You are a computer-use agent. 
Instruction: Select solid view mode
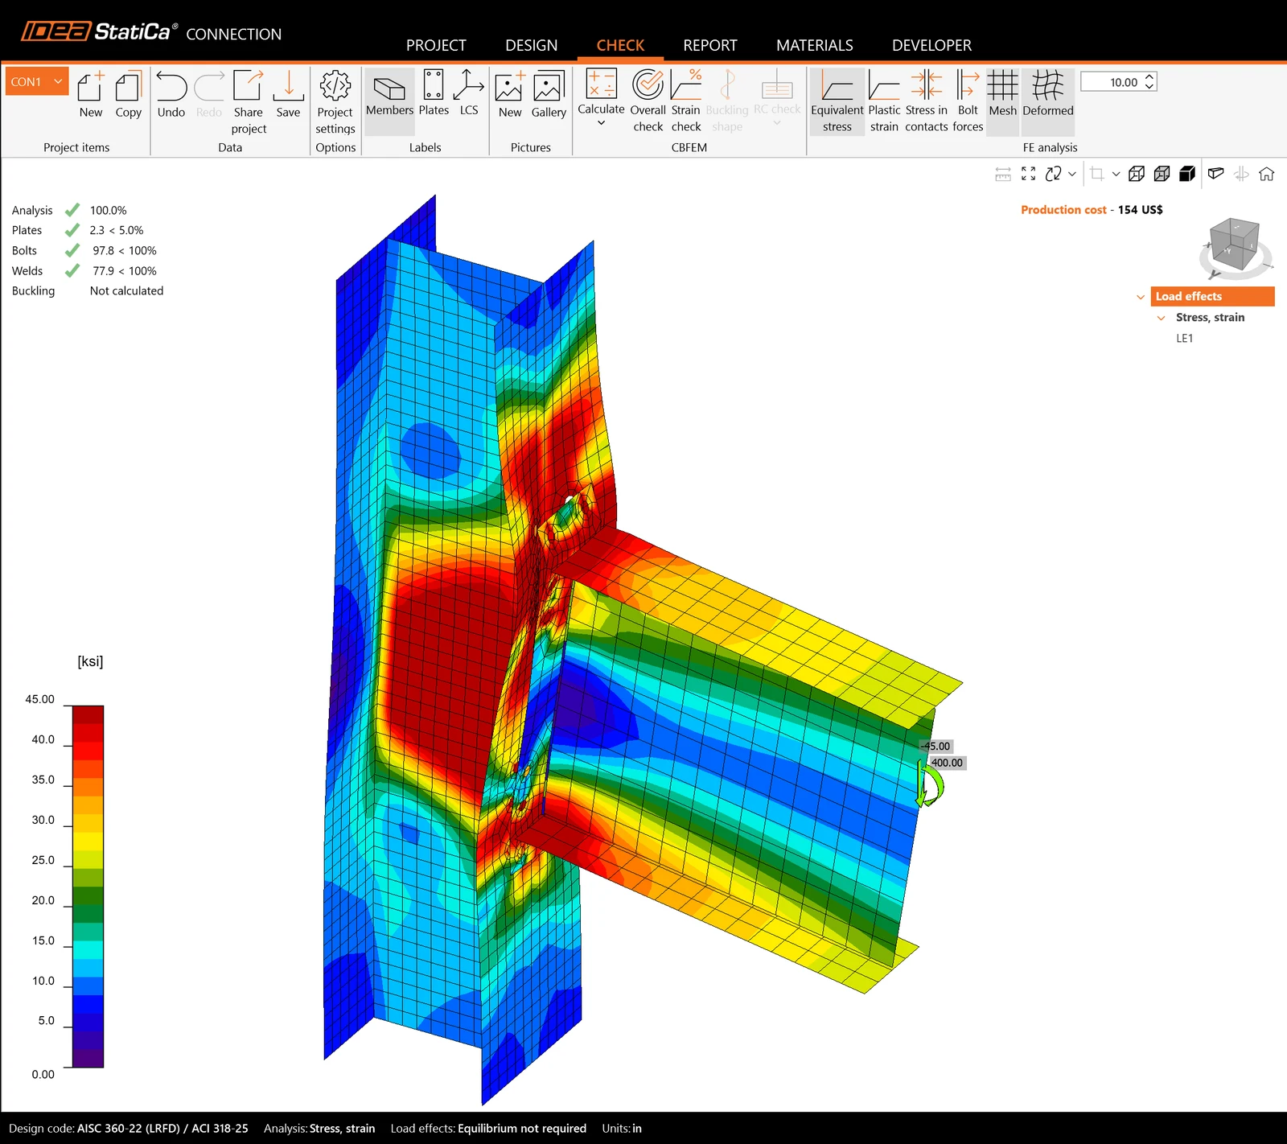(1187, 174)
